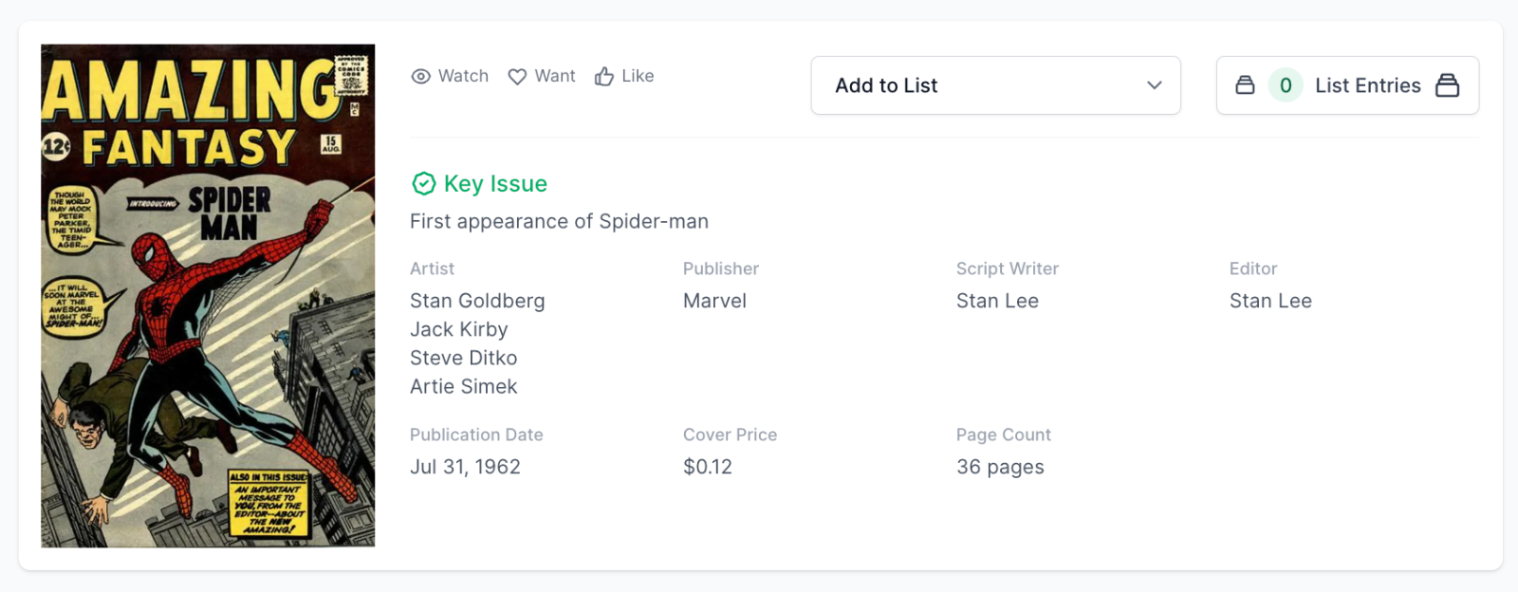
Task: Click script writer Stan Lee
Action: tap(997, 301)
